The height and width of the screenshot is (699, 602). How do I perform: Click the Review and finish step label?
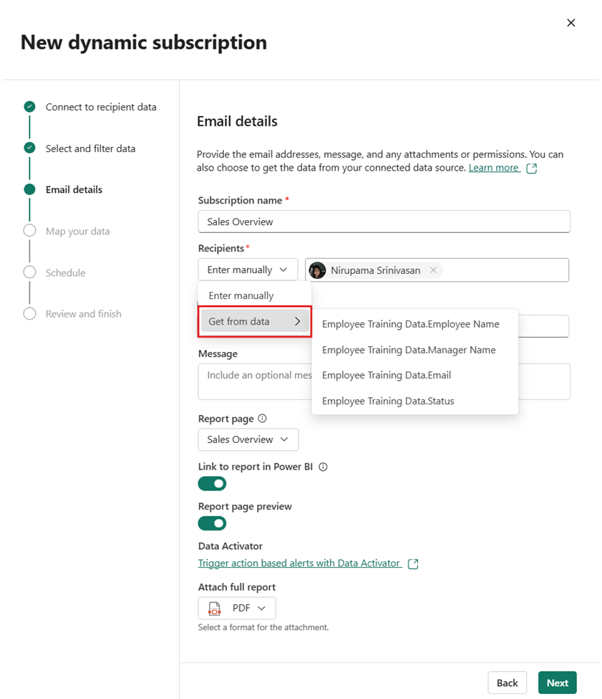click(x=83, y=314)
